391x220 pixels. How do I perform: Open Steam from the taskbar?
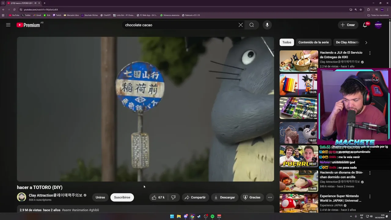199,216
